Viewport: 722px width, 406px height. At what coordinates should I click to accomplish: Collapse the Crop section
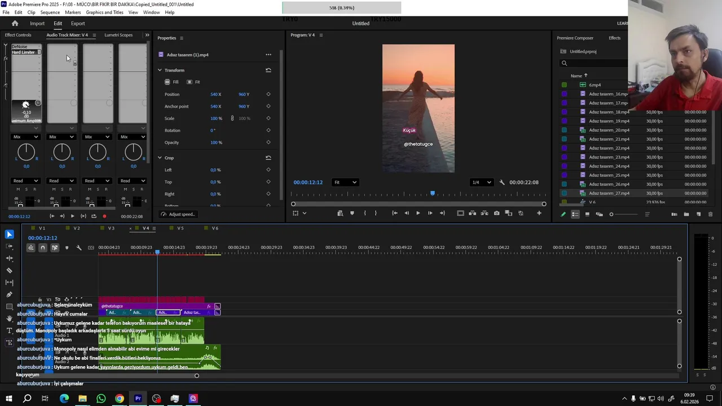click(160, 158)
